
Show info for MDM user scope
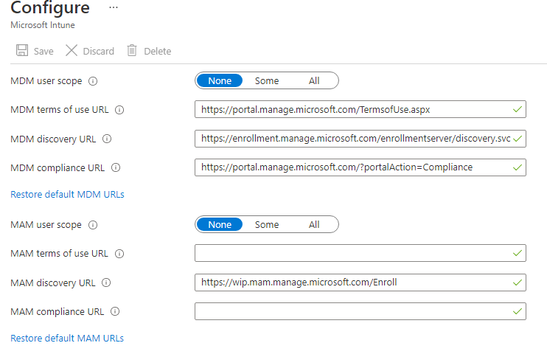[x=93, y=81]
